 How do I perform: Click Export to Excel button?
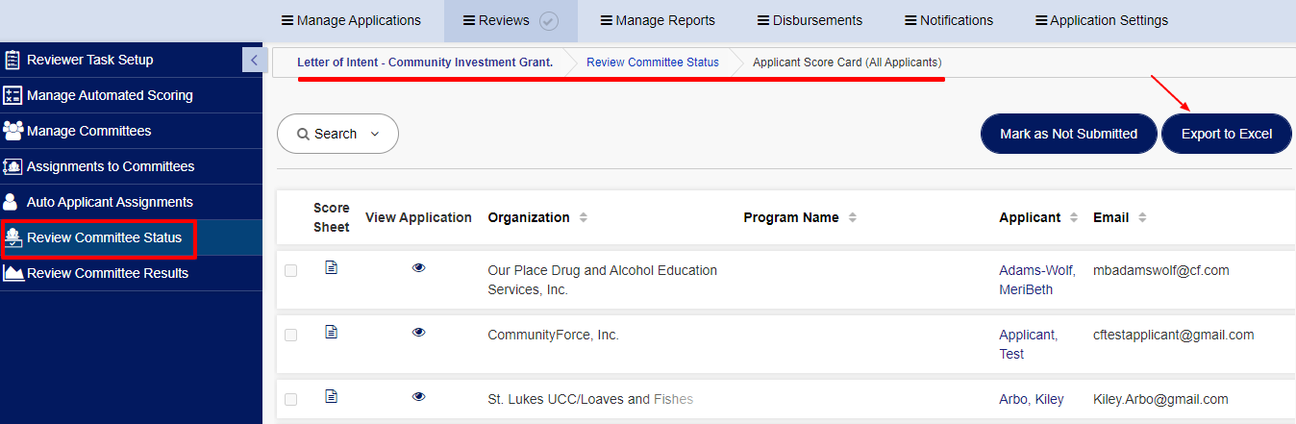1226,134
